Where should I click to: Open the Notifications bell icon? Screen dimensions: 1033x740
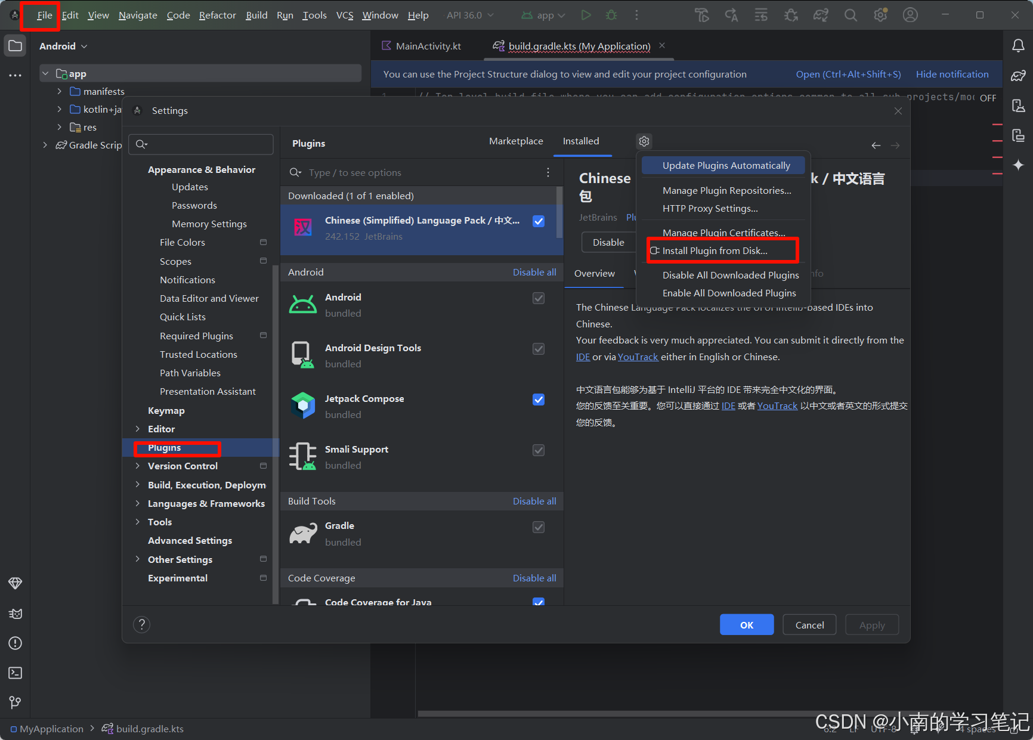(x=1018, y=45)
